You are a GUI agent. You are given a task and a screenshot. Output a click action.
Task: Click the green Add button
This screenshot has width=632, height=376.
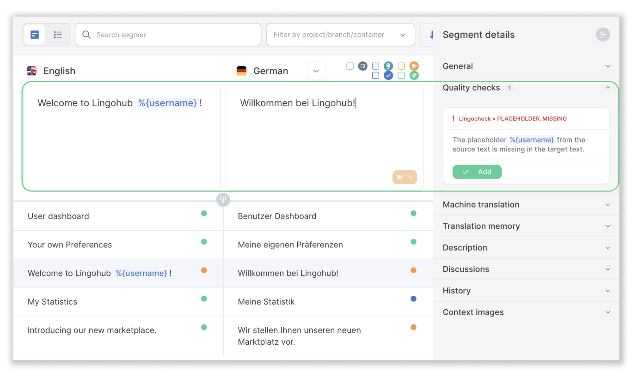pos(477,172)
